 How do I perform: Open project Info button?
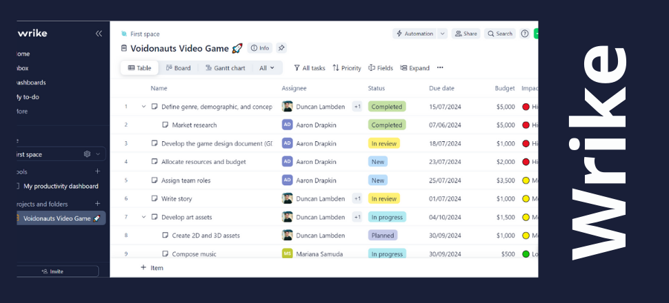260,48
